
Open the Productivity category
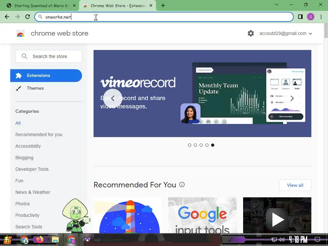pos(27,215)
